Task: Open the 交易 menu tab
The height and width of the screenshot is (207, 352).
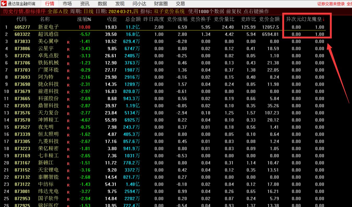Action: click(180, 4)
